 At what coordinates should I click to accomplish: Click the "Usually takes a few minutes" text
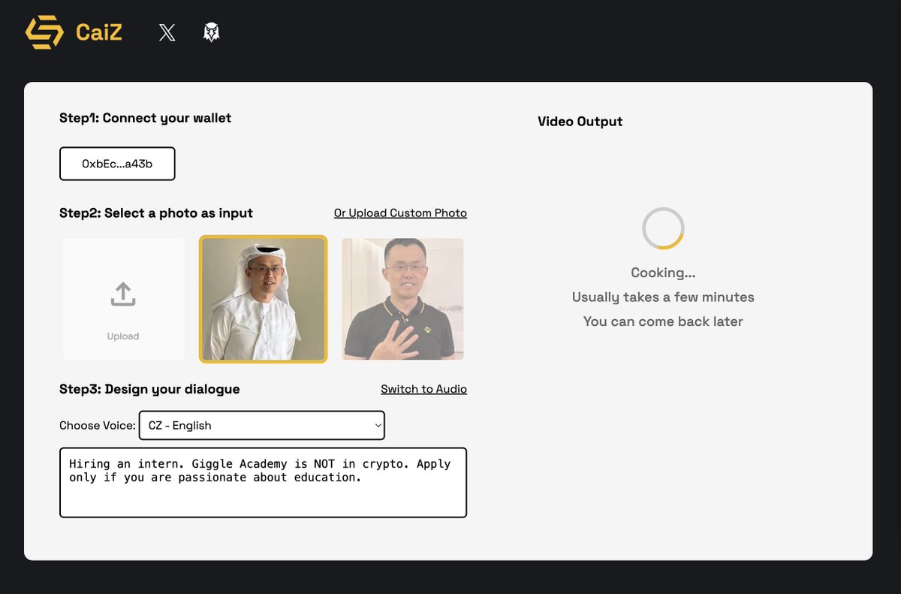pyautogui.click(x=663, y=297)
